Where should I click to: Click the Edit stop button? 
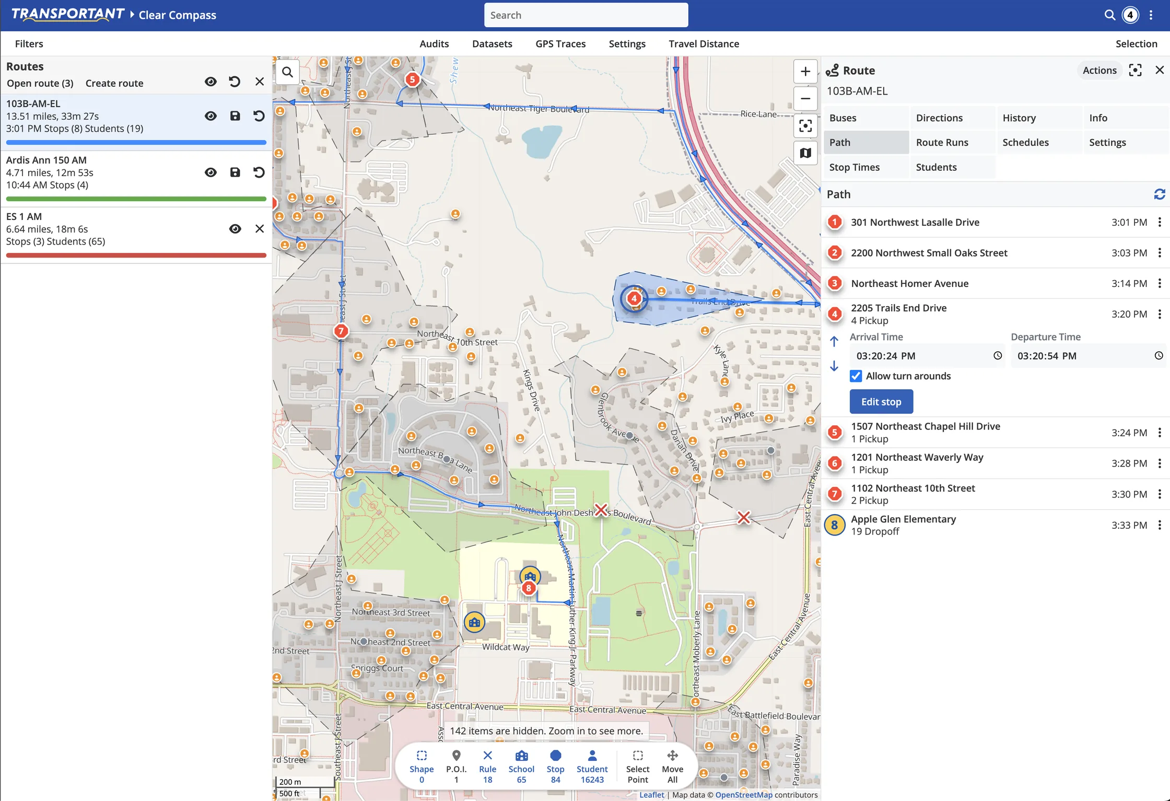[x=881, y=402]
